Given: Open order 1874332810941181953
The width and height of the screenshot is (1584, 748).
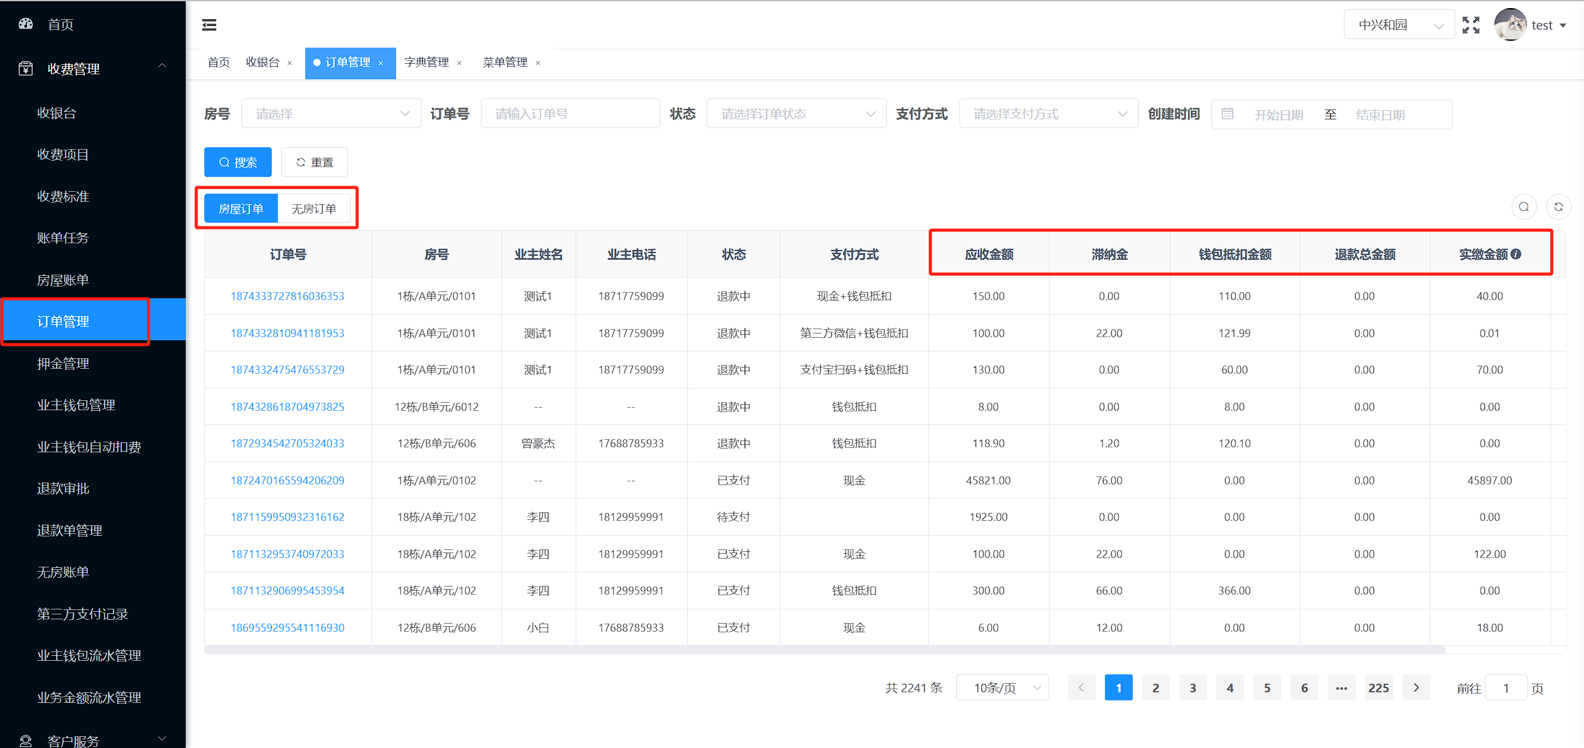Looking at the screenshot, I should (287, 333).
